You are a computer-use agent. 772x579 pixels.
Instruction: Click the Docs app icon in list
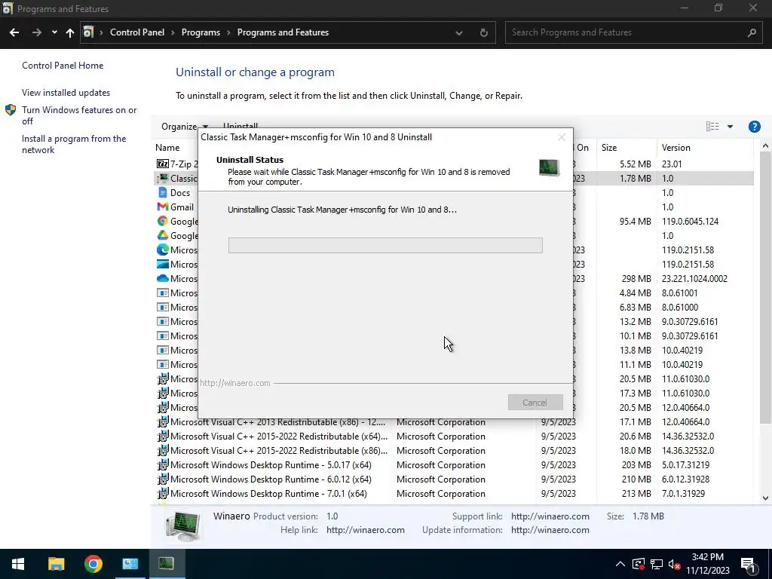coord(163,192)
